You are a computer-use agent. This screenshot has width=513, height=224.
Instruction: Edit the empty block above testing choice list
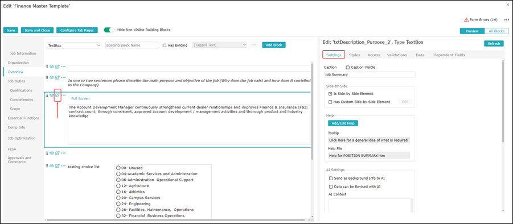pyautogui.click(x=58, y=153)
